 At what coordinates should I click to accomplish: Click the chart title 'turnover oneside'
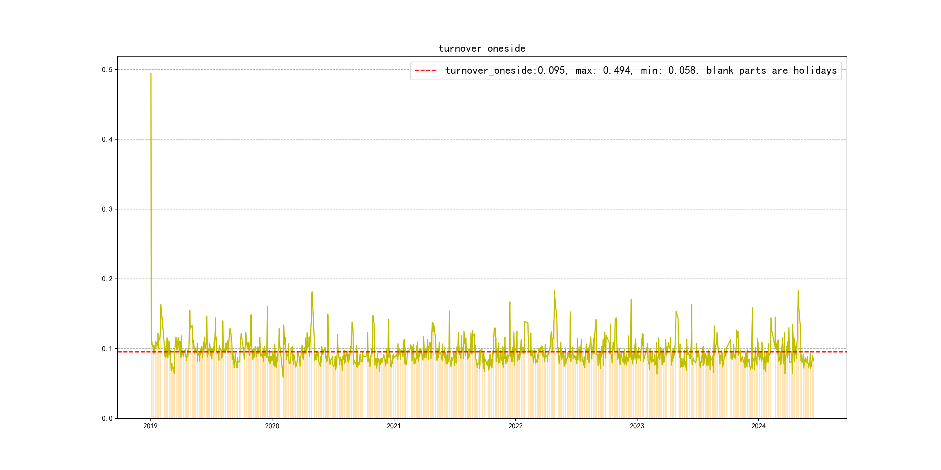click(482, 48)
